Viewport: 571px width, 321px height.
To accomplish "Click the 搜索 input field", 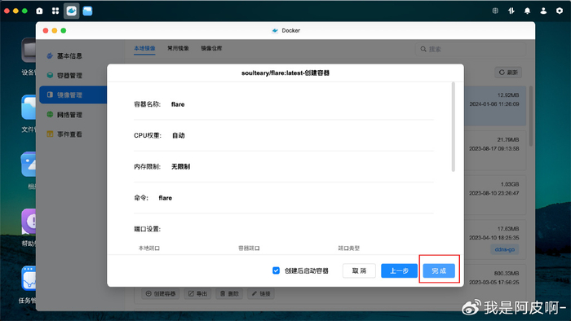I will pyautogui.click(x=471, y=49).
